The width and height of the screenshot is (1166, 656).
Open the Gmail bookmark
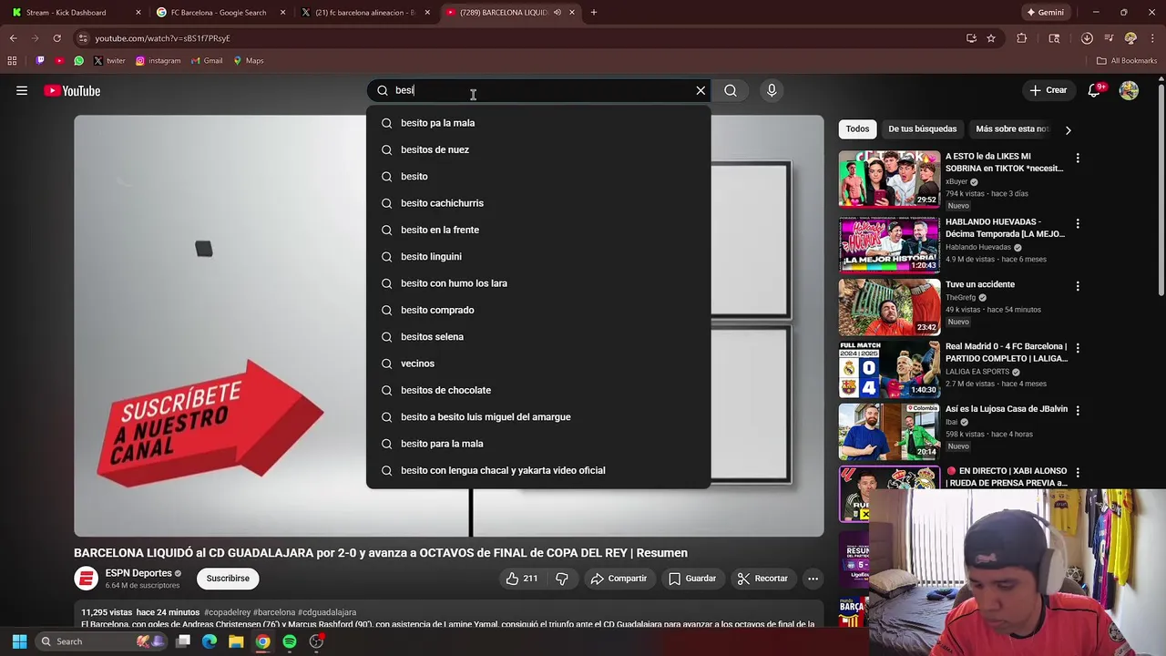coord(206,61)
